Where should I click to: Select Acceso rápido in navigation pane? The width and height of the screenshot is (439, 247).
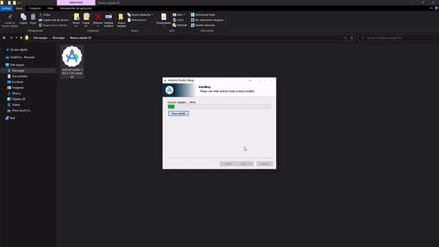[x=19, y=49]
